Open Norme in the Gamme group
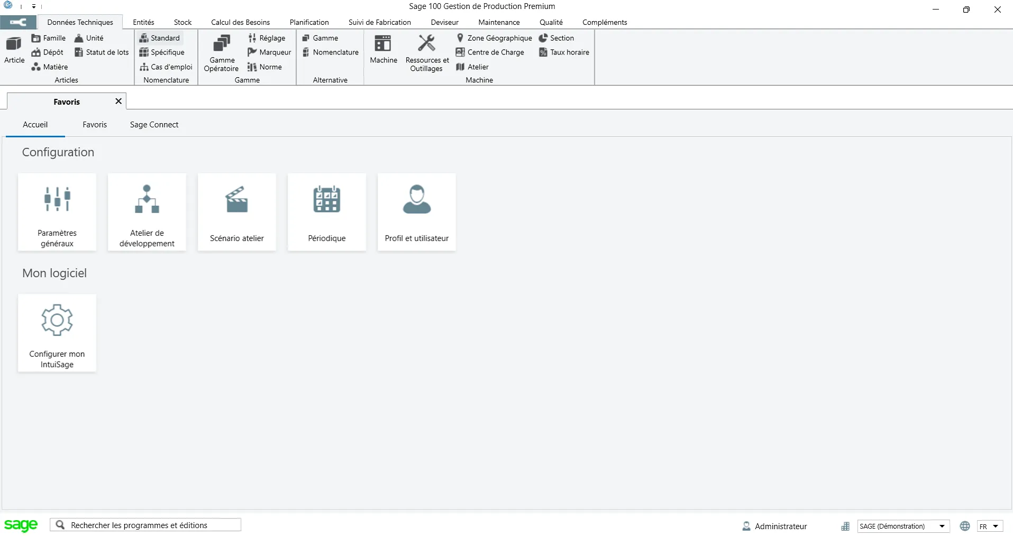 (x=264, y=67)
